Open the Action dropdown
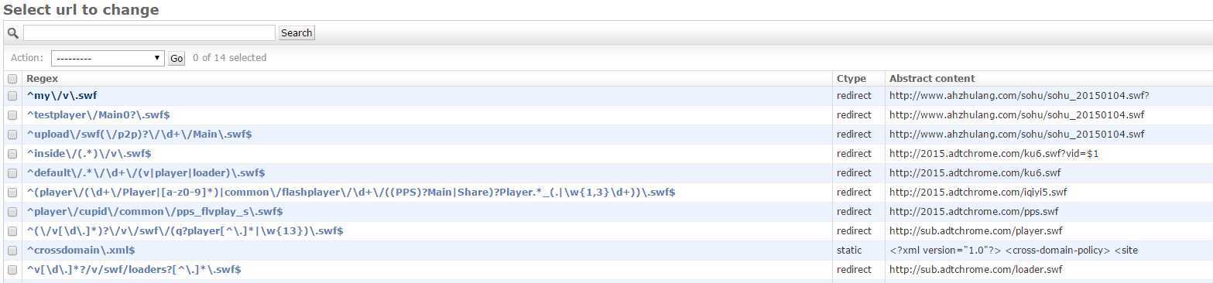1213x283 pixels. 108,58
